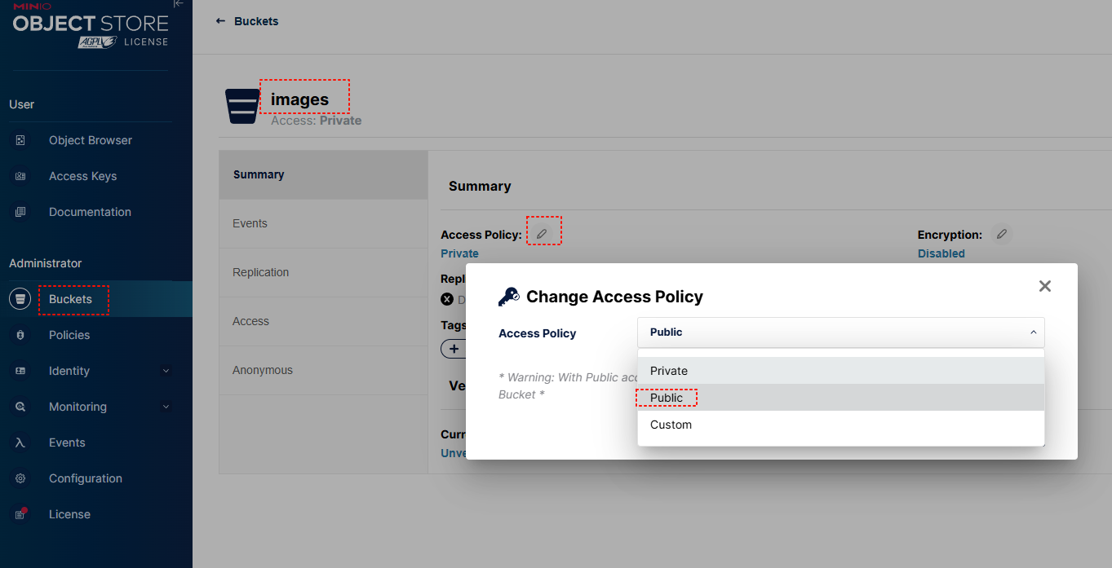This screenshot has height=568, width=1112.
Task: Select the Public policy option
Action: tap(667, 398)
